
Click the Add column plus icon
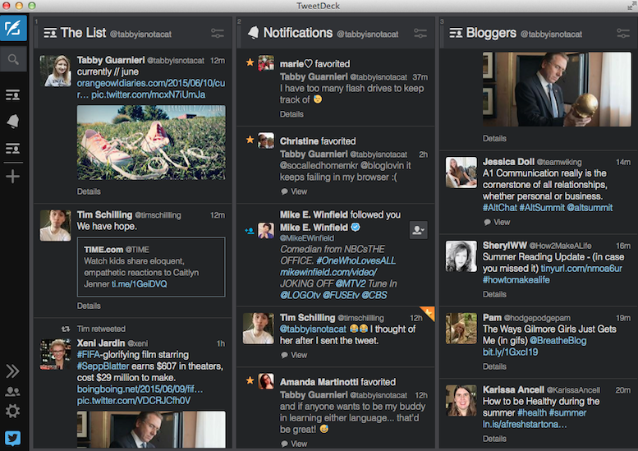13,177
